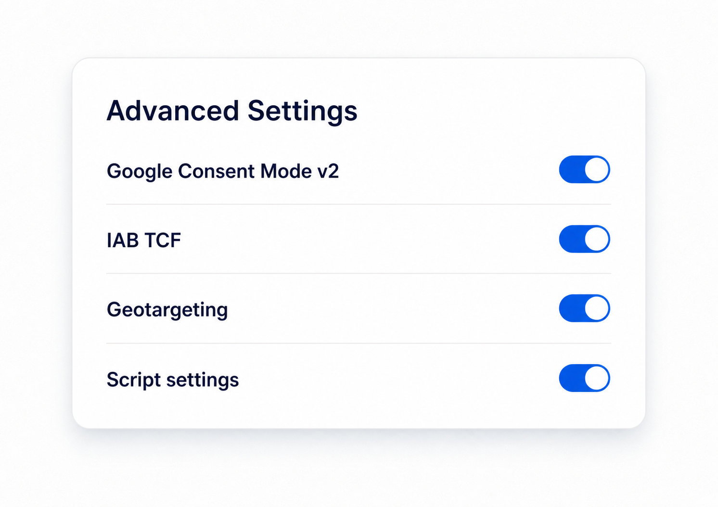Turn off the IAB TCF switch
The height and width of the screenshot is (507, 718).
click(584, 239)
